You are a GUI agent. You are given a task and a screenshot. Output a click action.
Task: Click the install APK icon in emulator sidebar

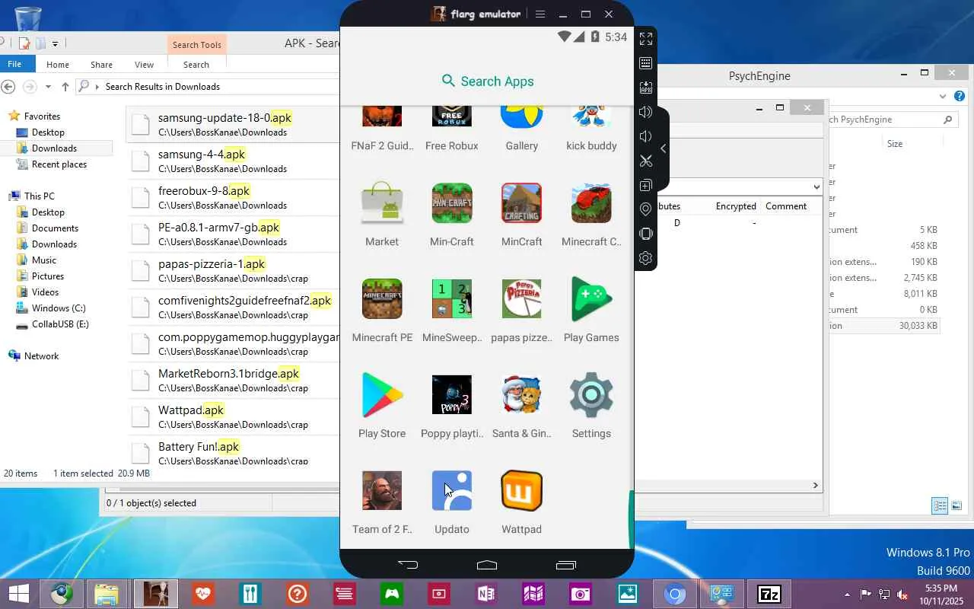646,88
